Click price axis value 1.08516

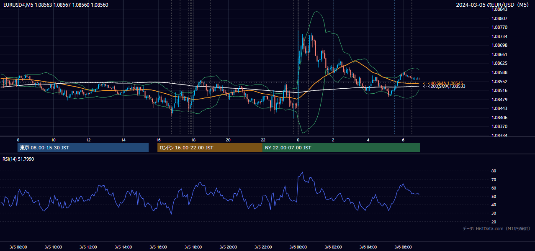(499, 90)
